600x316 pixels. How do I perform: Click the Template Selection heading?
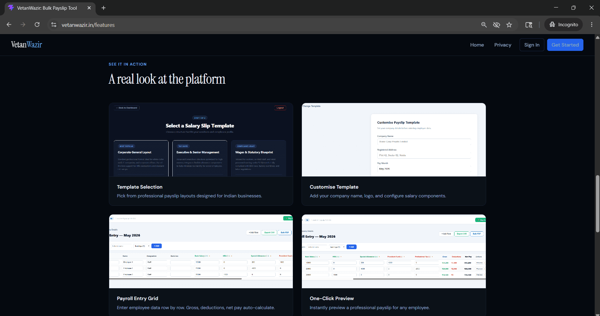coord(140,187)
